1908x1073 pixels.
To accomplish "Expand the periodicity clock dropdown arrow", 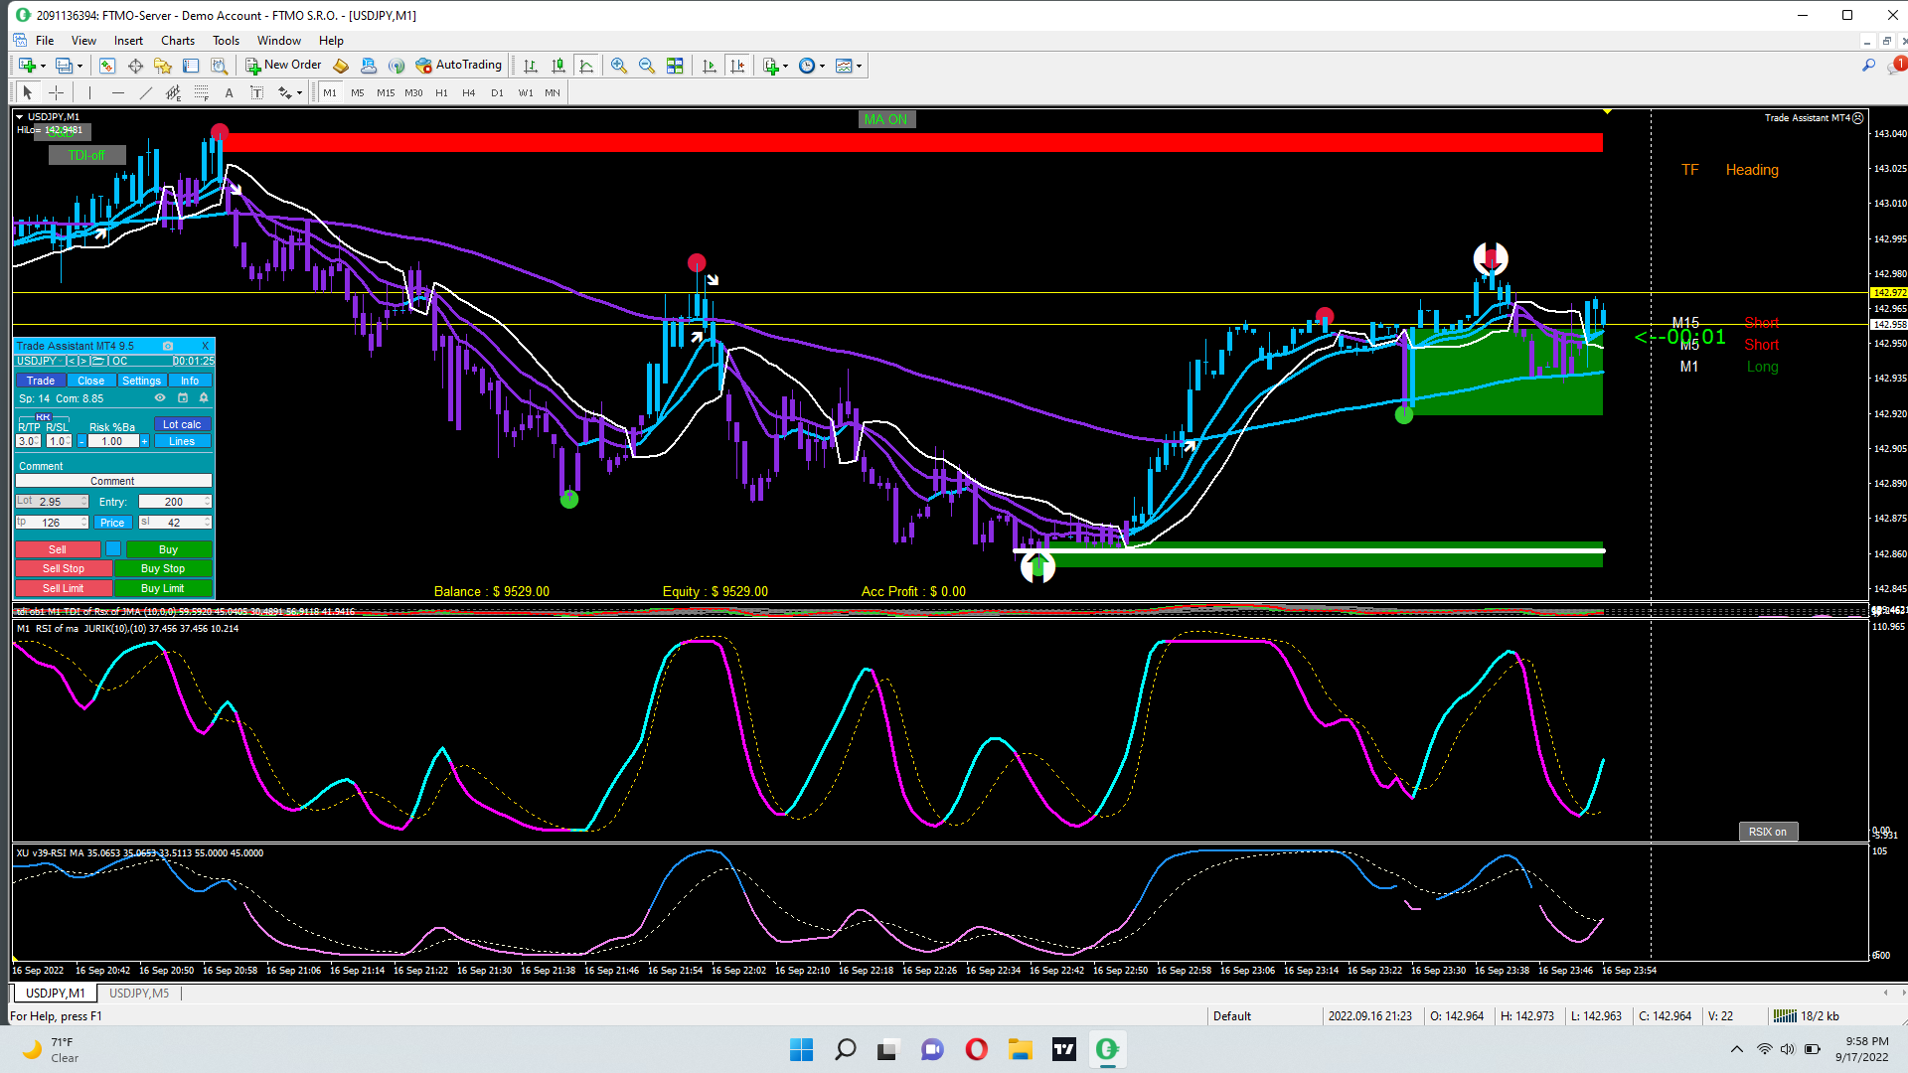I will [822, 67].
